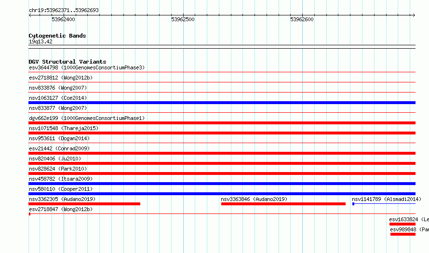This screenshot has width=429, height=253.
Task: Select the Cytogenetic Bands track title
Action: pos(57,36)
